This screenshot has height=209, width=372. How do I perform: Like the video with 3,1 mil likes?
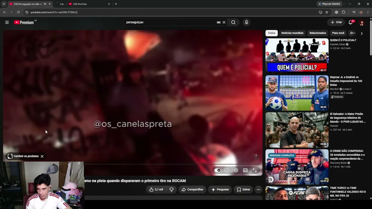coord(156,190)
